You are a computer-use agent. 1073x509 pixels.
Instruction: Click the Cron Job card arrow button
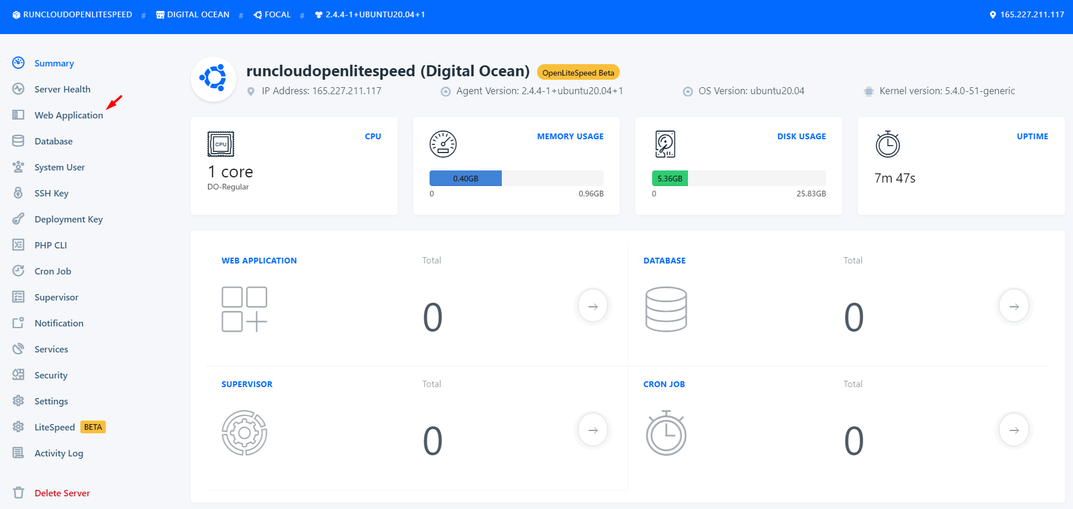(x=1014, y=430)
